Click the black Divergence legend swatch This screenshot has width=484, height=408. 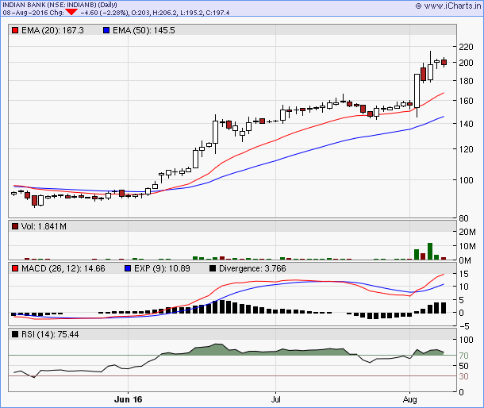click(213, 268)
